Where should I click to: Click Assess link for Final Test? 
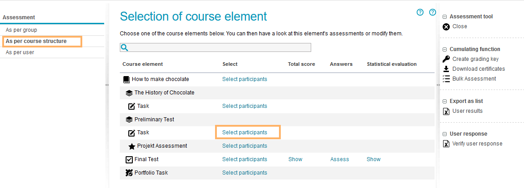pos(339,159)
